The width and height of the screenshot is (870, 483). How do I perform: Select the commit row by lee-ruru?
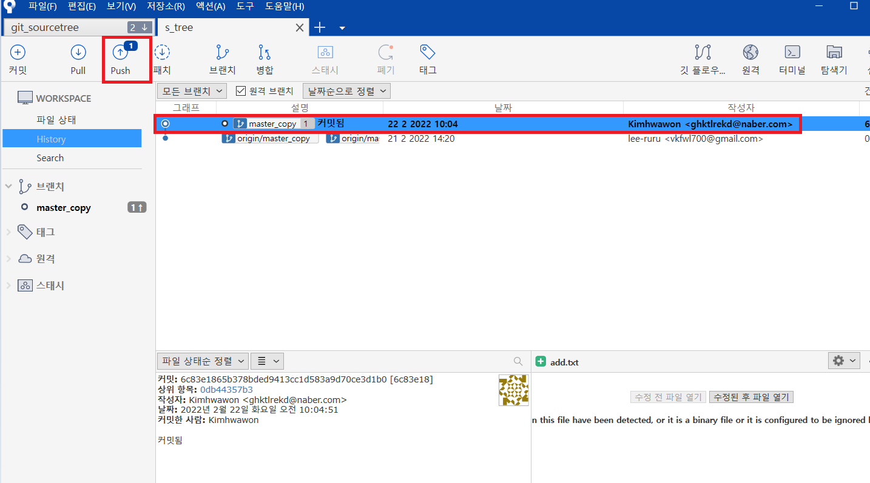pyautogui.click(x=513, y=139)
